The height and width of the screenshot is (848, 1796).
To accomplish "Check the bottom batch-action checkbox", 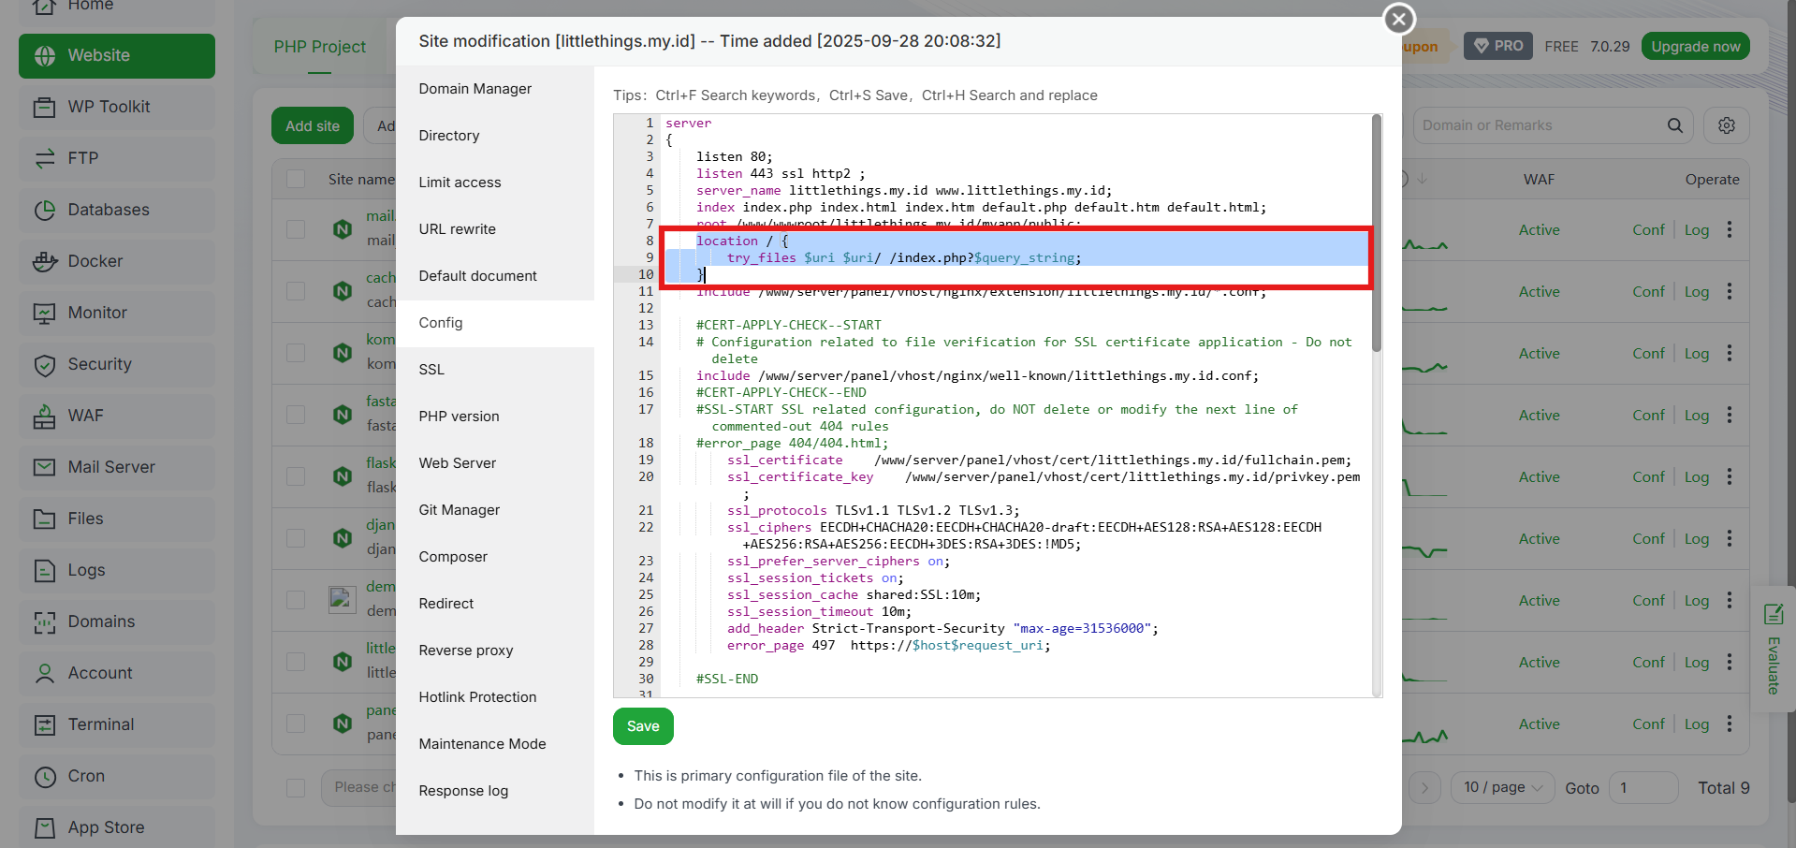I will 296,787.
